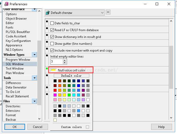Enable the Date fields to_char checkbox
This screenshot has width=177, height=134.
click(52, 23)
